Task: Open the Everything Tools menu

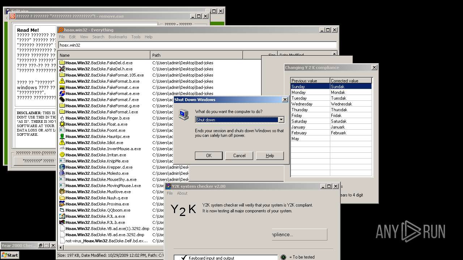Action: tap(136, 37)
